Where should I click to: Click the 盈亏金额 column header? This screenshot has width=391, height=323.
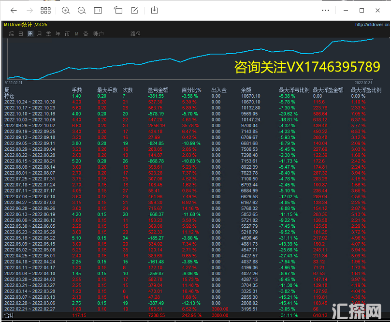[158, 90]
